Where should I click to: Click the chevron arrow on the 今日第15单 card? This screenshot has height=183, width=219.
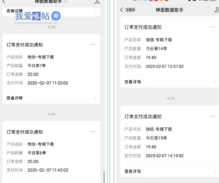point(215,171)
